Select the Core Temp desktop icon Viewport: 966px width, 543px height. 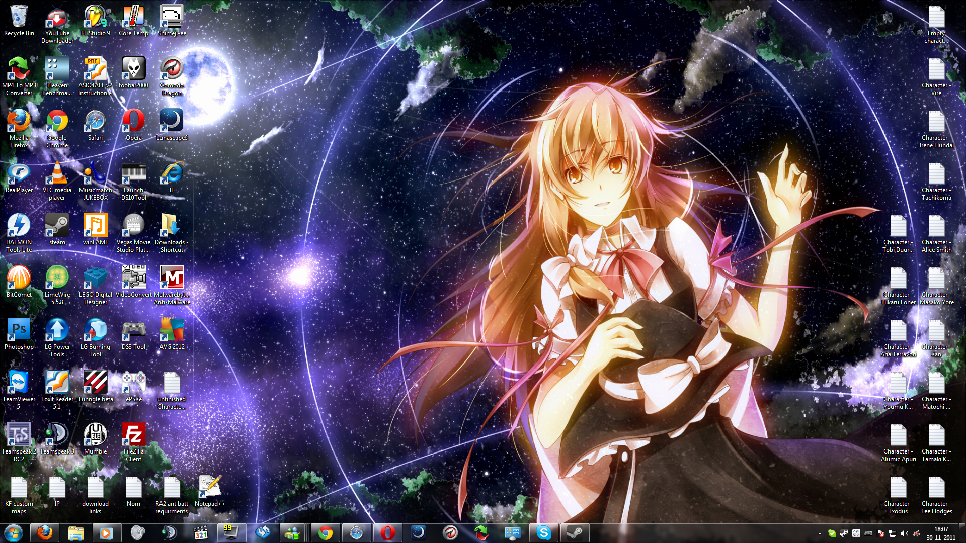tap(134, 20)
